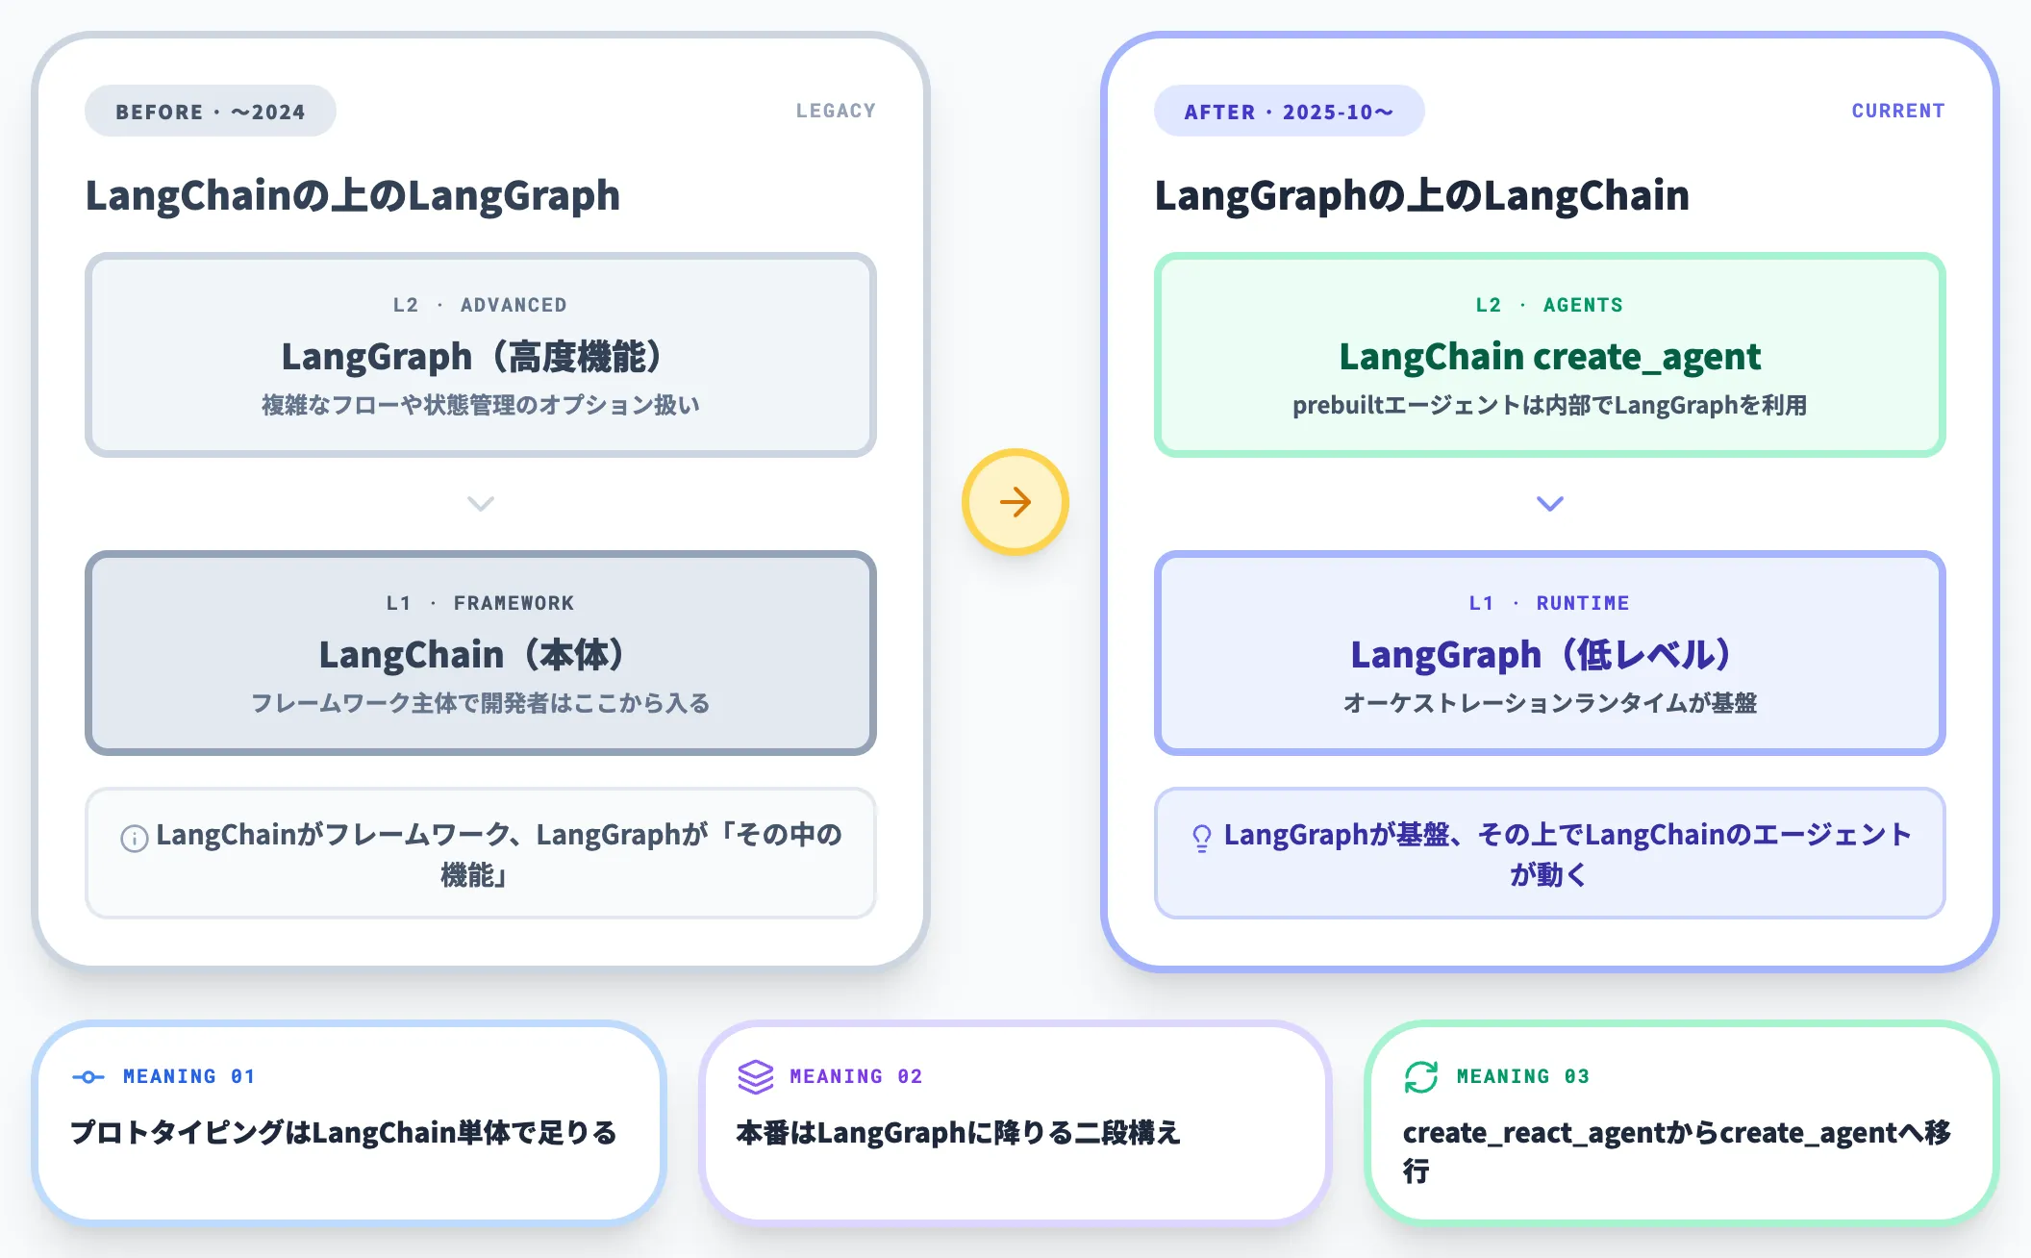
Task: Click the MEANING 02 label
Action: [x=856, y=1076]
